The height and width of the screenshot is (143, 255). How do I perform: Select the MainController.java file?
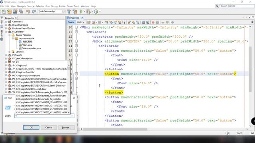pos(31,48)
